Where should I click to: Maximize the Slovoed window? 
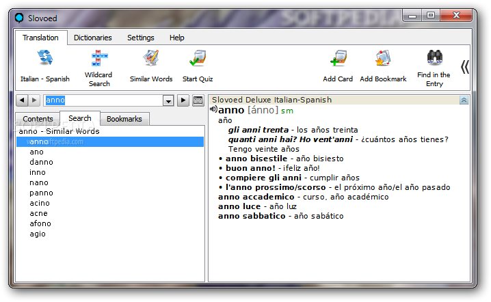click(x=431, y=15)
